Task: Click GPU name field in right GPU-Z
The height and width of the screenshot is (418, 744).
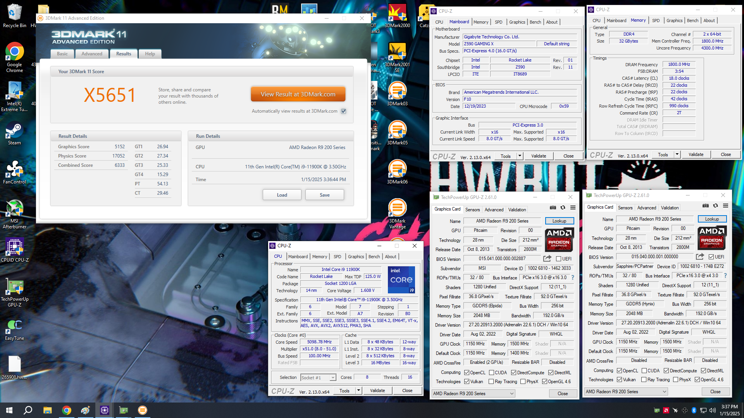Action: [x=654, y=219]
